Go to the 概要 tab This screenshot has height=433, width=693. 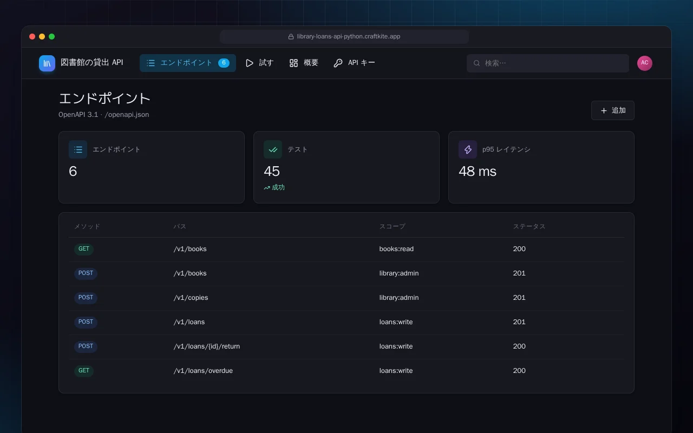pos(304,63)
